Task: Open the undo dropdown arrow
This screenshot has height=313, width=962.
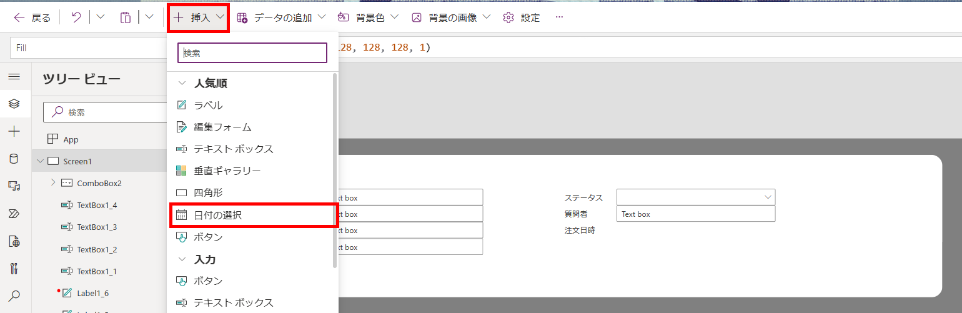Action: click(x=101, y=17)
